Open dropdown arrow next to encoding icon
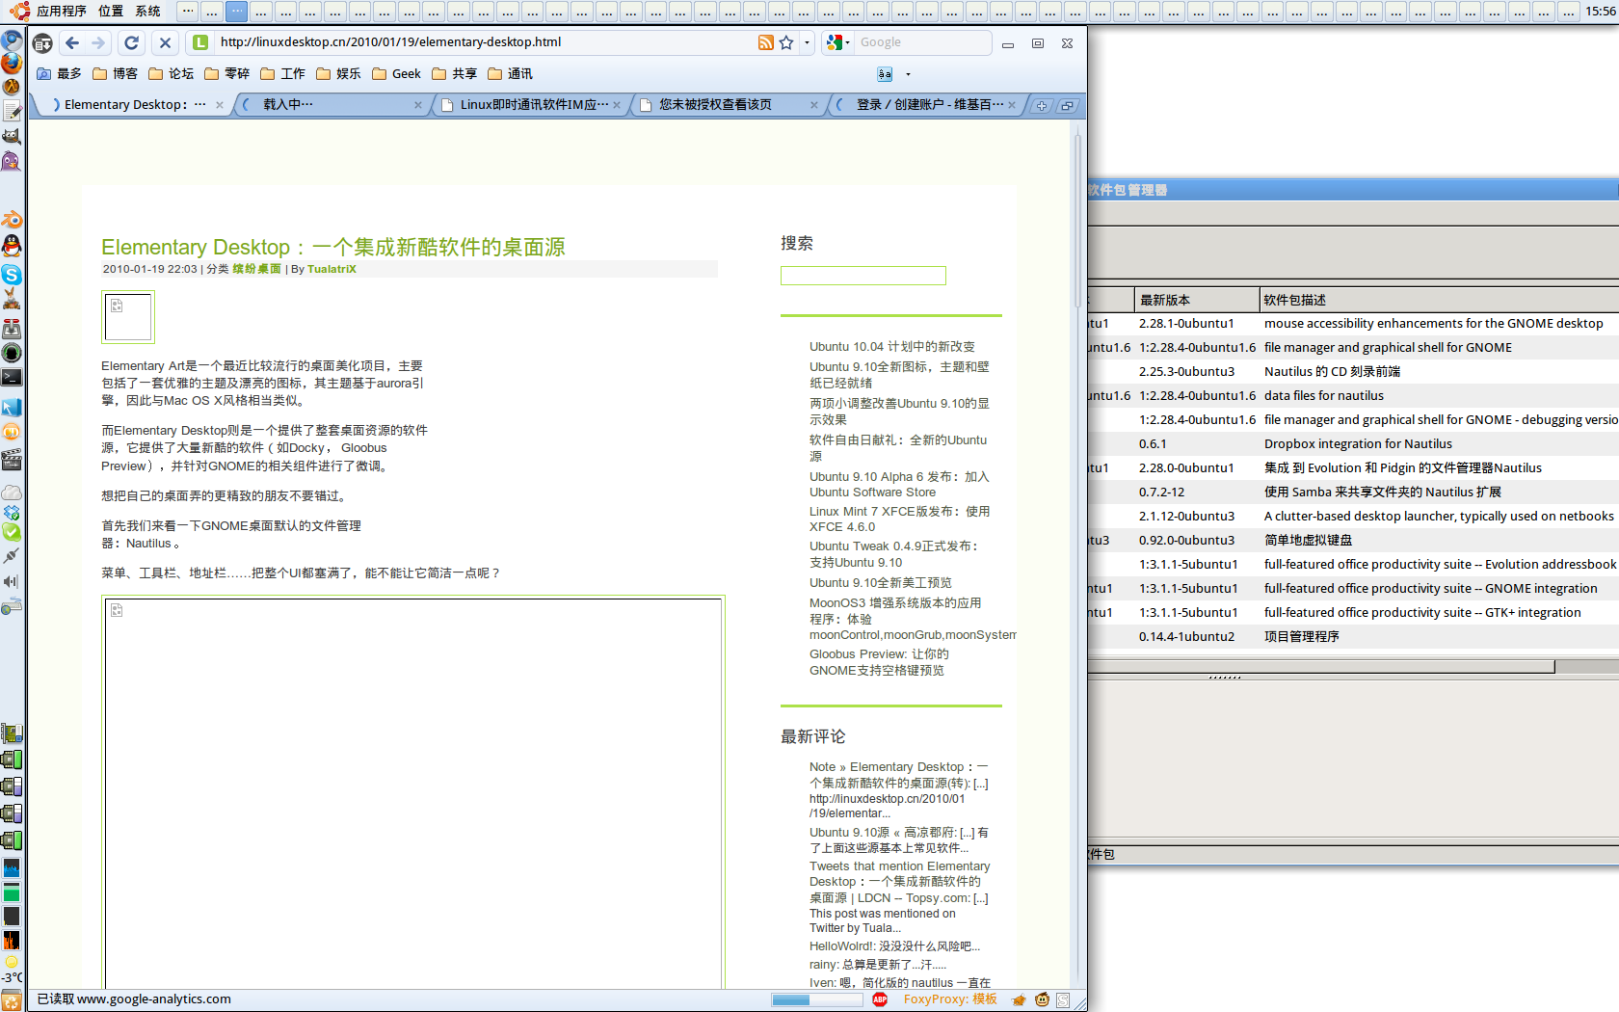This screenshot has height=1012, width=1619. 908,74
